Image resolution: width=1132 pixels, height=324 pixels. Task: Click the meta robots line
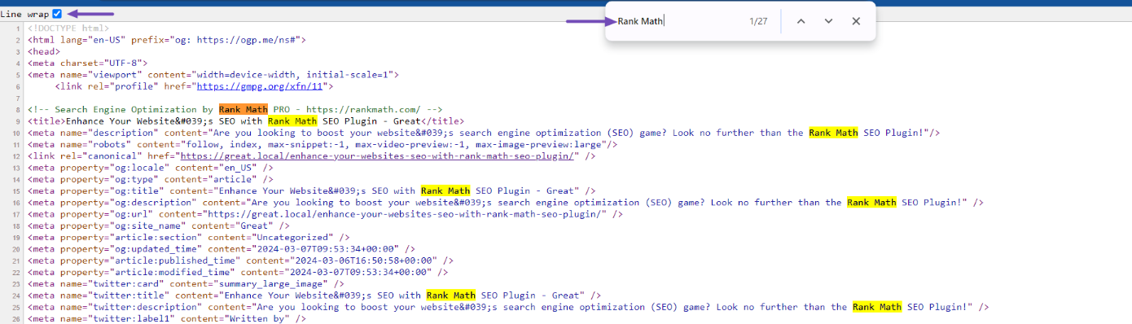coord(322,144)
